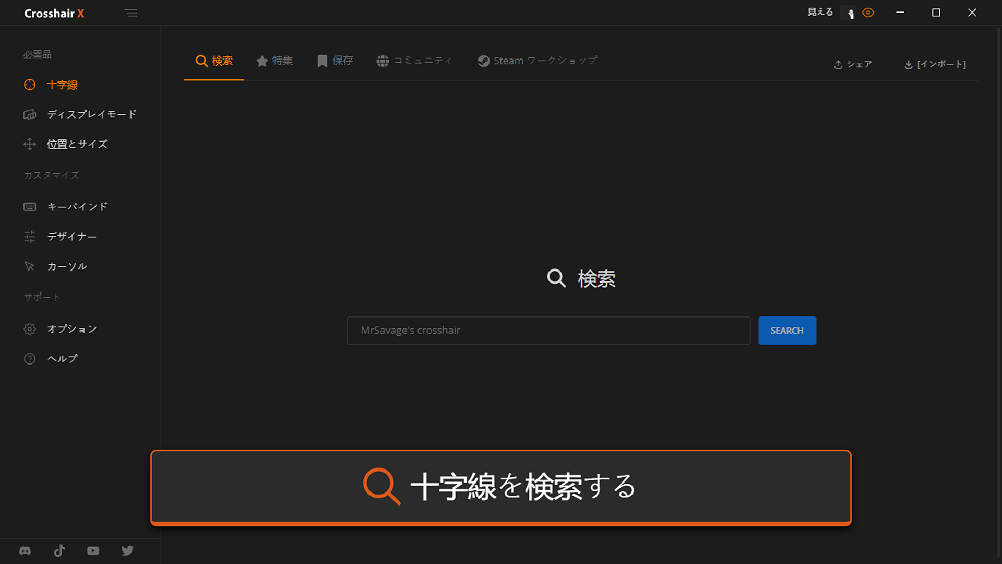Image resolution: width=1002 pixels, height=564 pixels.
Task: Switch to the 保存 saved tab
Action: [335, 61]
